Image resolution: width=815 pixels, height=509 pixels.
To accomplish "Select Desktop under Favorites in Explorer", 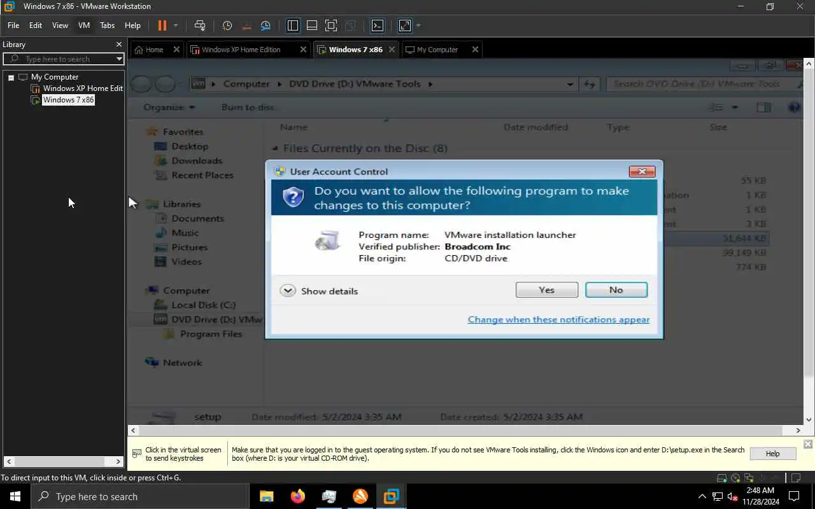I will [182, 146].
